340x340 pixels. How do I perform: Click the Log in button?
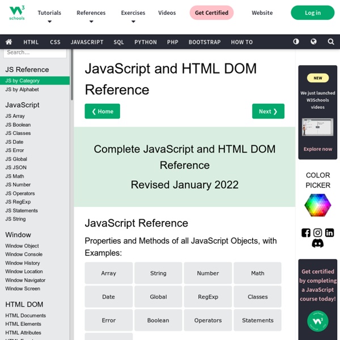coord(312,13)
